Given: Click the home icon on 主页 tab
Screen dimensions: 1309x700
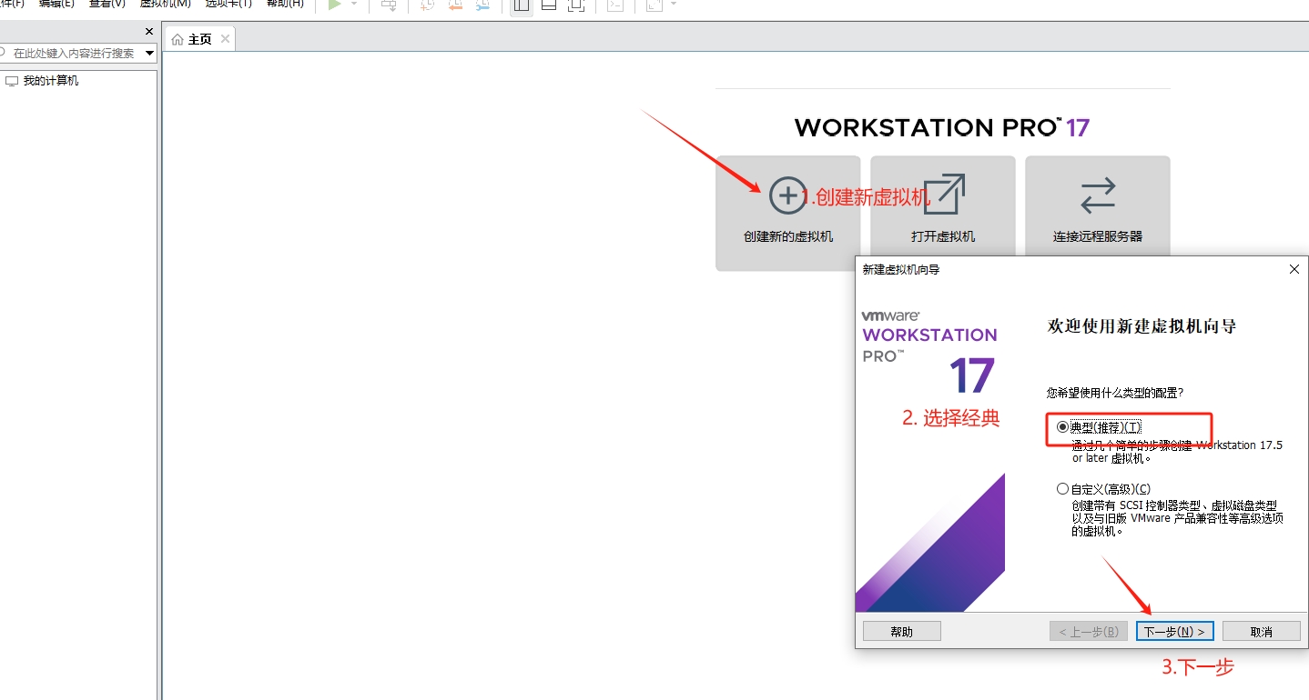Looking at the screenshot, I should pyautogui.click(x=178, y=39).
